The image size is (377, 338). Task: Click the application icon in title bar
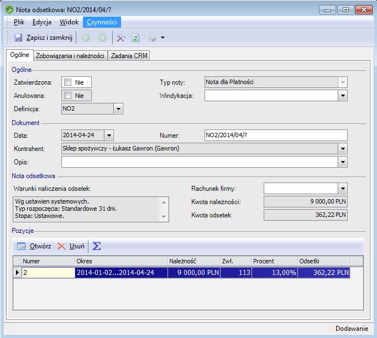coord(9,9)
